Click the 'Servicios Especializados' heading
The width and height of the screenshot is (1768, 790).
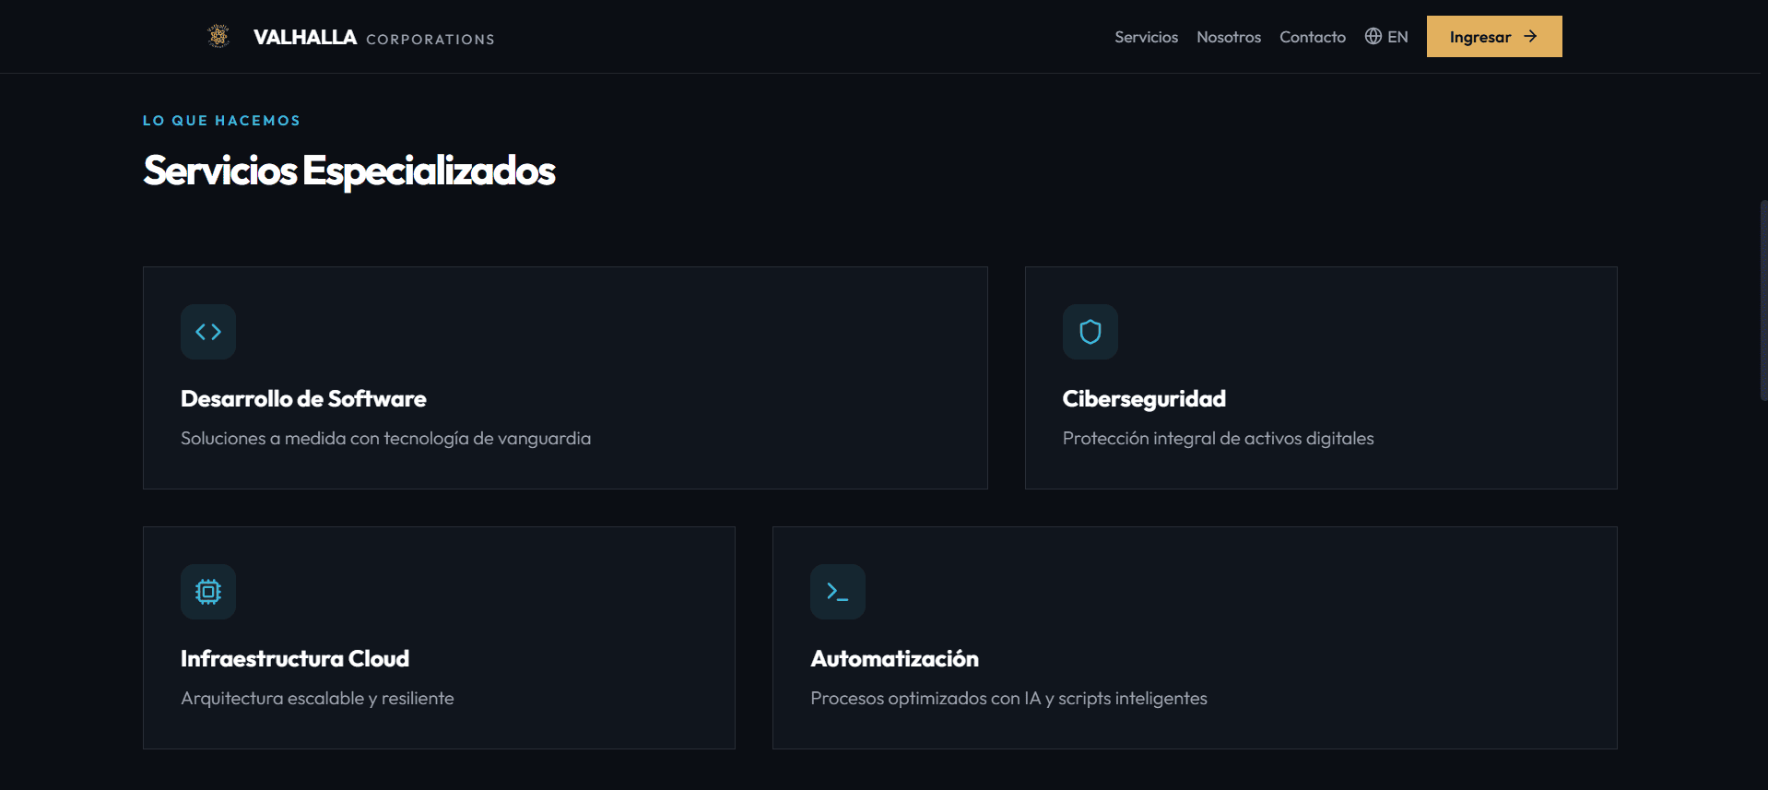[x=349, y=171]
